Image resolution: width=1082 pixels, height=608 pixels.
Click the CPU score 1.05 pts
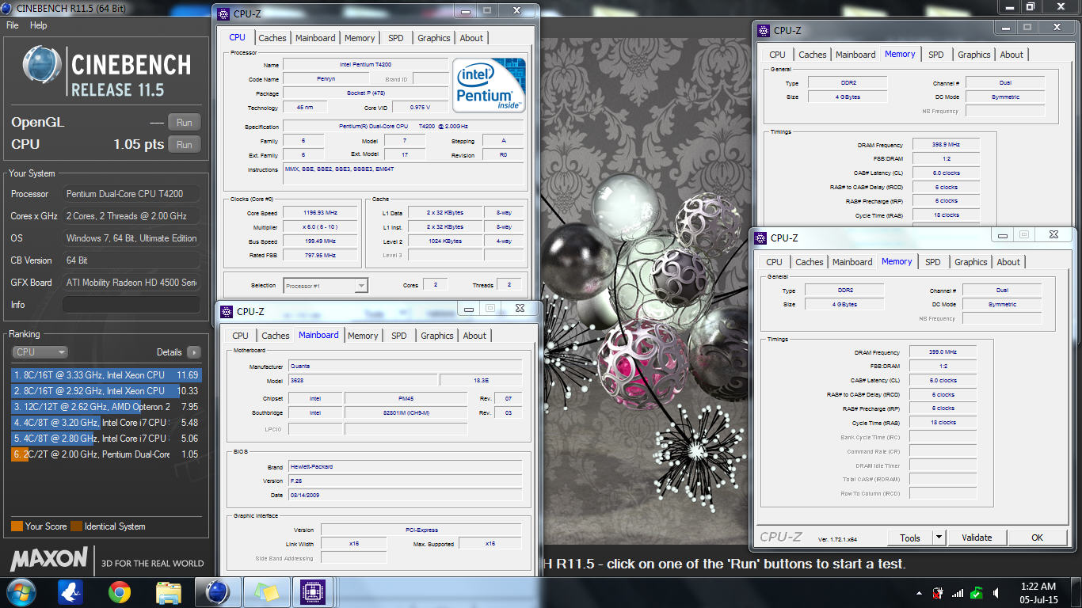tap(139, 144)
